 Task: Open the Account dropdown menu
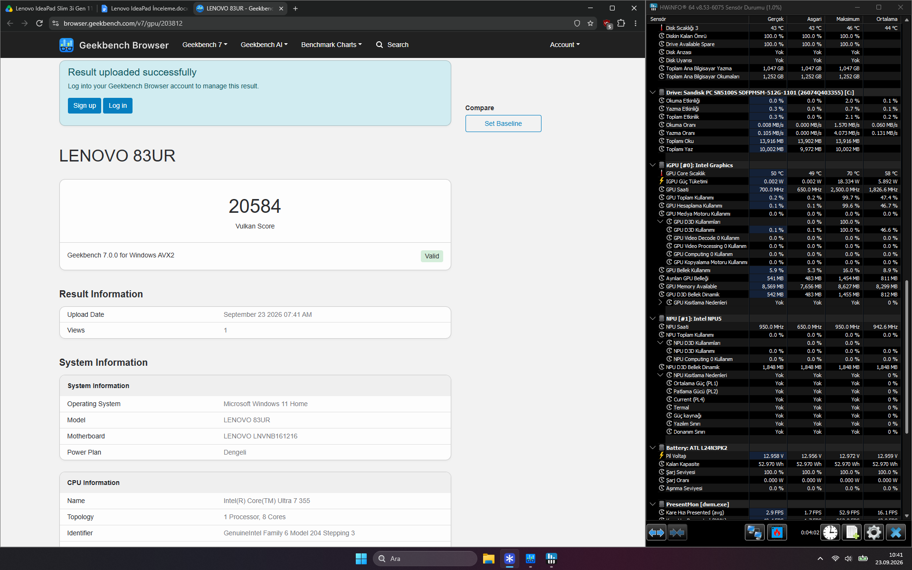[x=565, y=45]
